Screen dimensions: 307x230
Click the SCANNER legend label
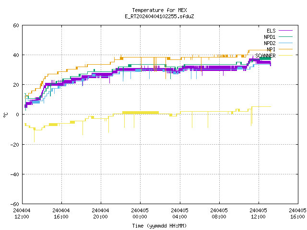click(x=265, y=56)
